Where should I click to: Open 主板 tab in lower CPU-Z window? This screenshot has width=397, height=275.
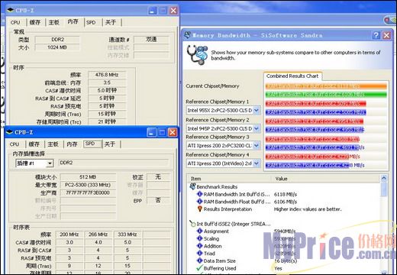(x=53, y=144)
